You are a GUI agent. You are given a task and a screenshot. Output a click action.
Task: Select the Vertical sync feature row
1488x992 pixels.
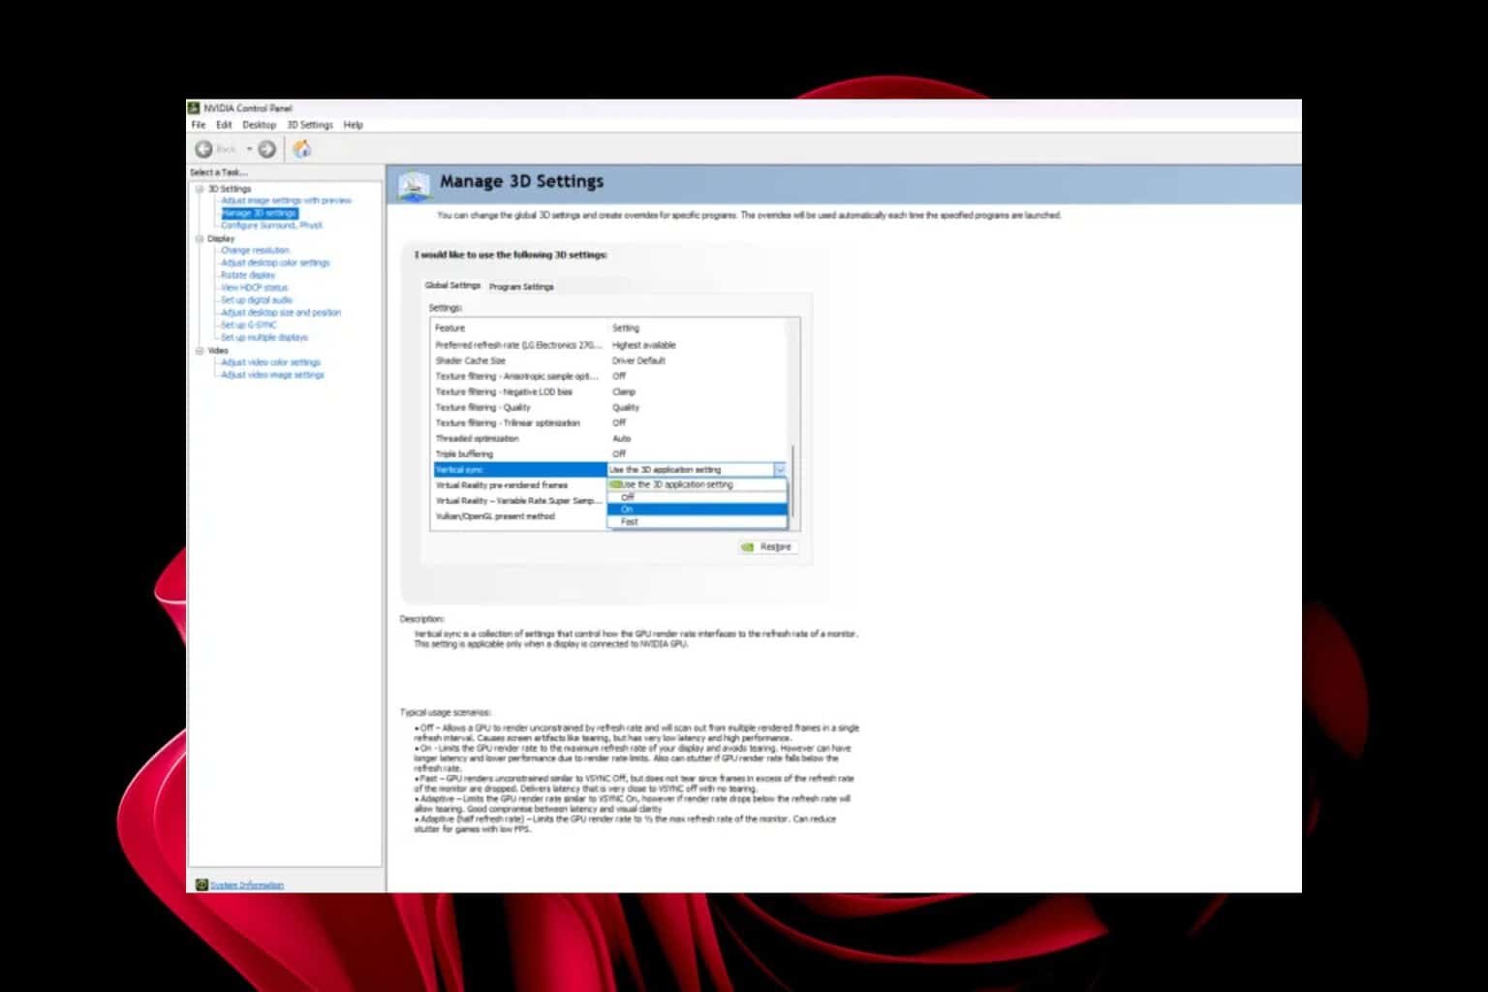coord(520,470)
